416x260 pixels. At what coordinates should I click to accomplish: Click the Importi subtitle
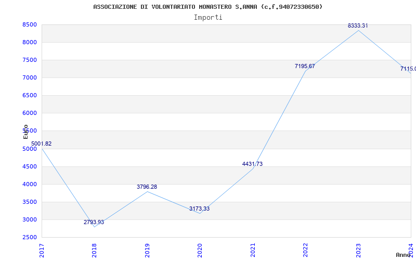coord(208,18)
